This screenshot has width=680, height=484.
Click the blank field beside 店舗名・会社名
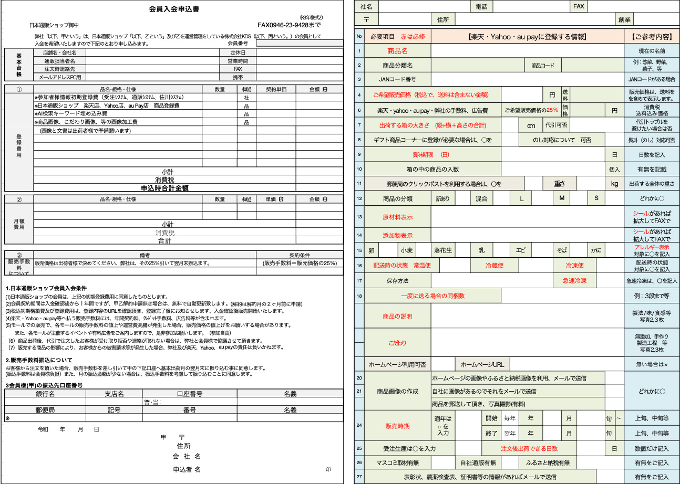pos(152,52)
